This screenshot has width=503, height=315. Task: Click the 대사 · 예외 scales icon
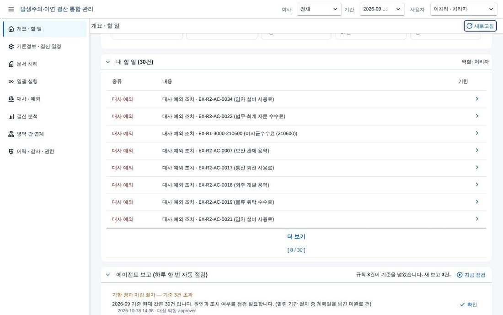tap(11, 99)
